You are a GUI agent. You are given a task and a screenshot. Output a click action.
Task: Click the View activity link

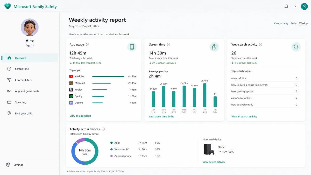(x=281, y=23)
